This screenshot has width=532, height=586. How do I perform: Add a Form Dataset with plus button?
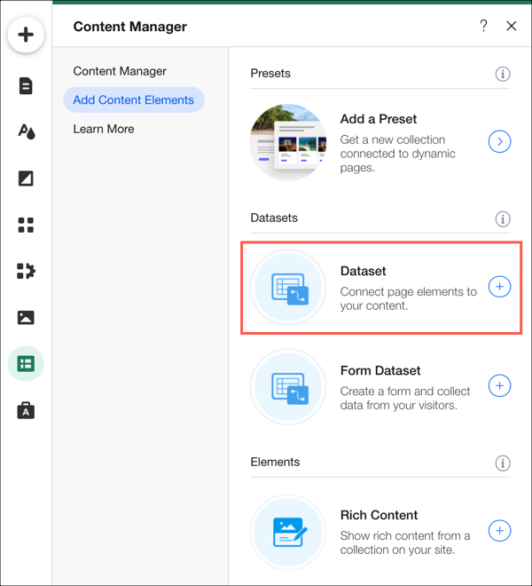coord(499,385)
